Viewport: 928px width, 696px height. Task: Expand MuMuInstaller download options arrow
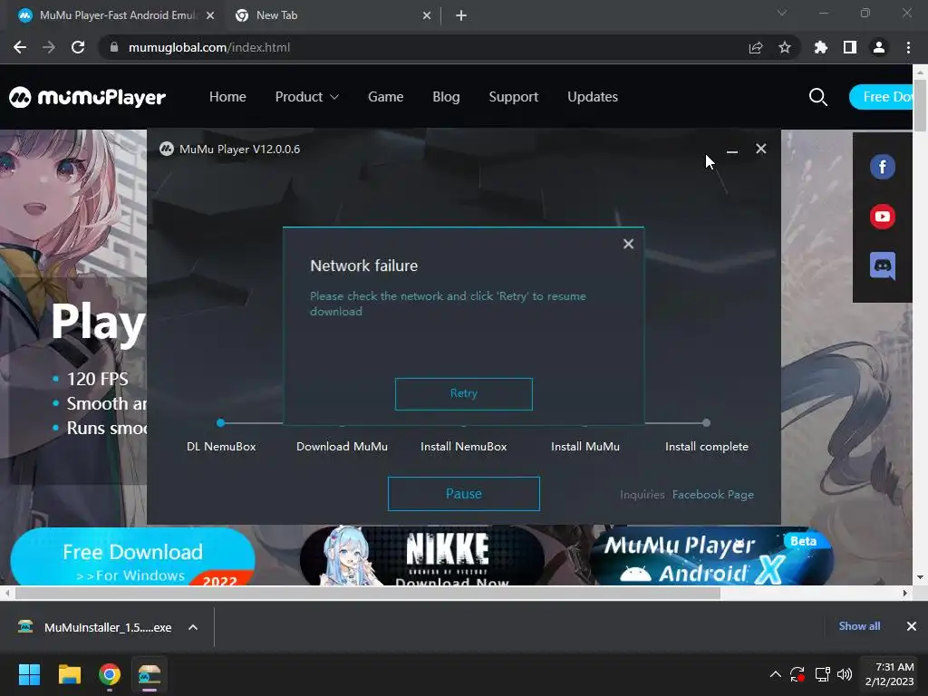click(193, 627)
